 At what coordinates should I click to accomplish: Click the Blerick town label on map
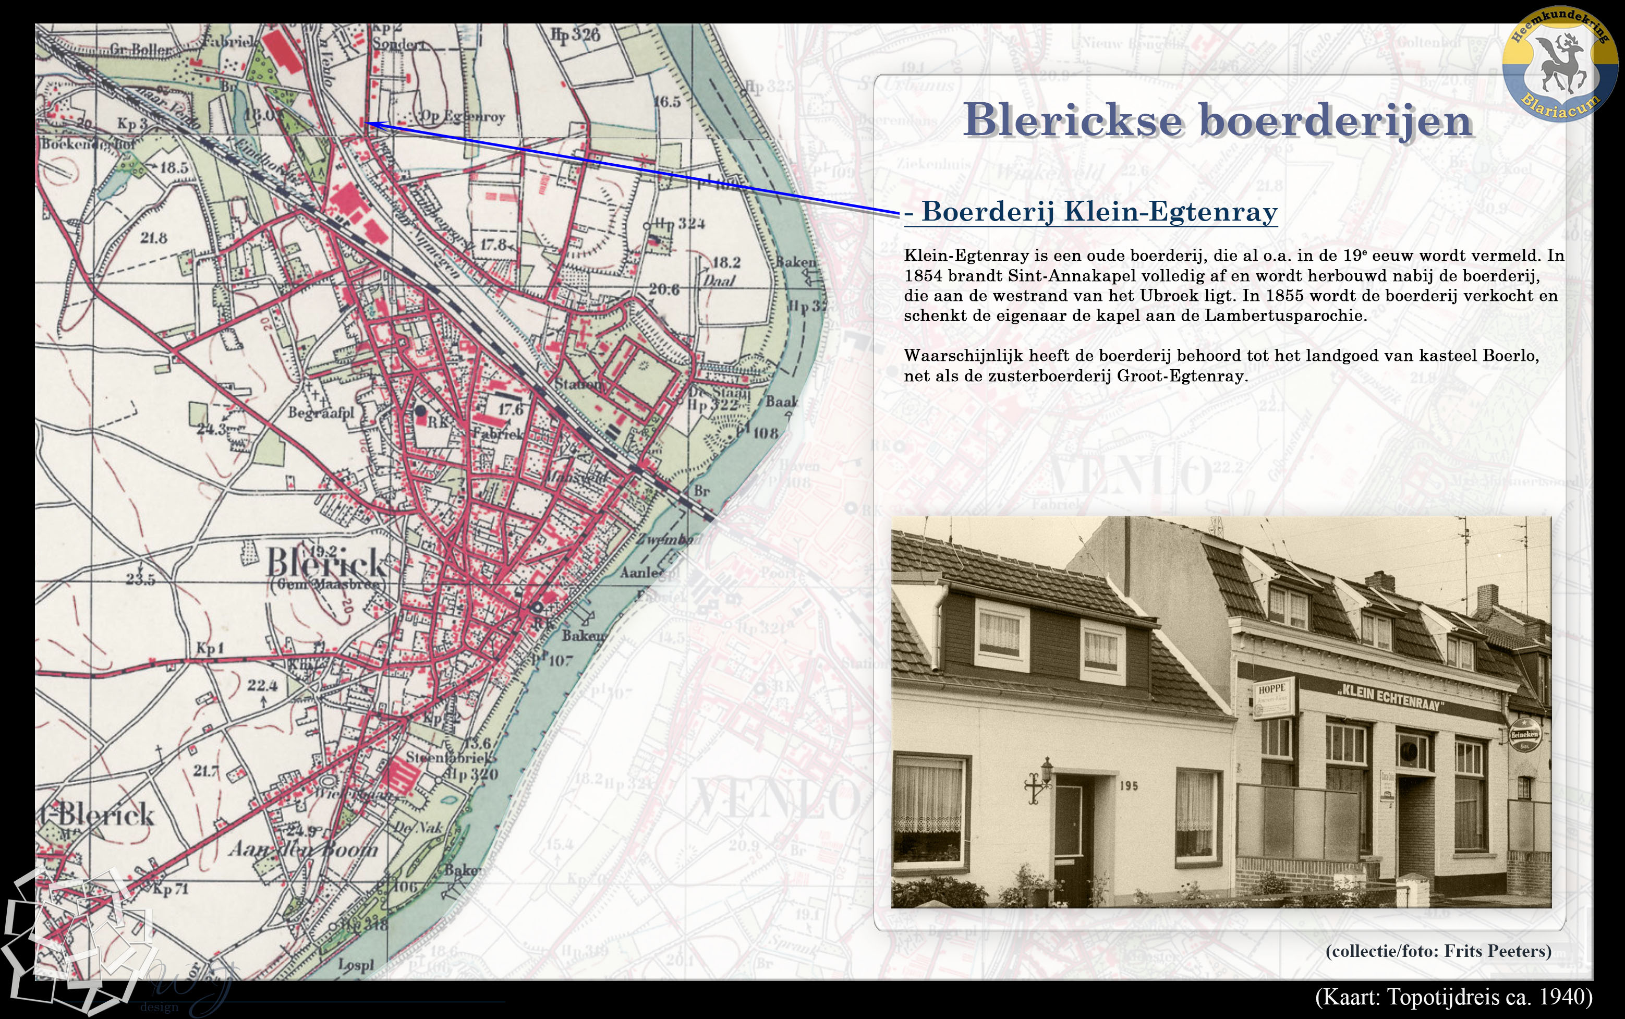tap(326, 562)
